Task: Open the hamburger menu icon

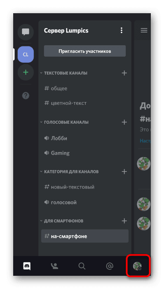Action: (144, 31)
